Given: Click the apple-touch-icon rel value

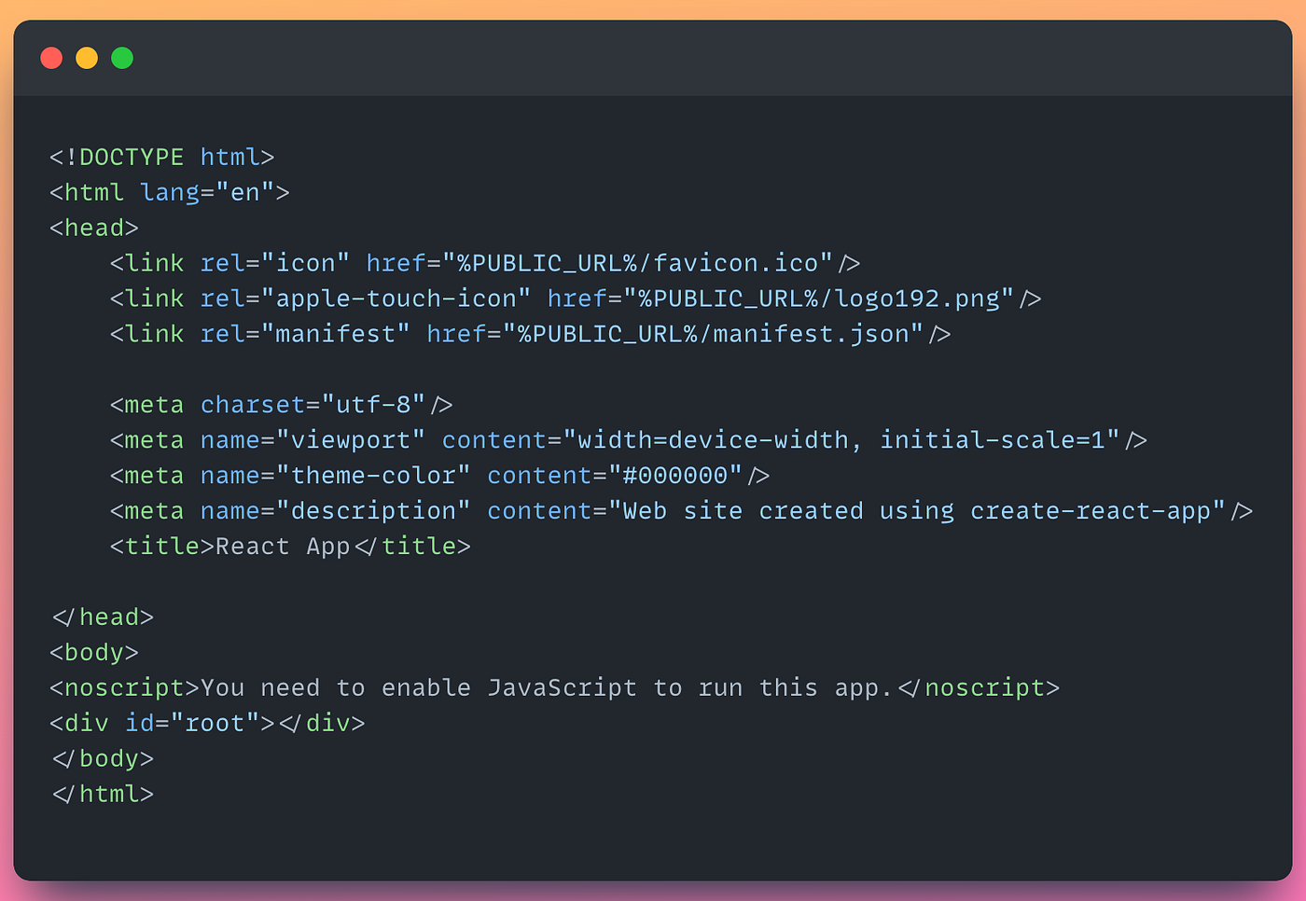Looking at the screenshot, I should coord(396,298).
